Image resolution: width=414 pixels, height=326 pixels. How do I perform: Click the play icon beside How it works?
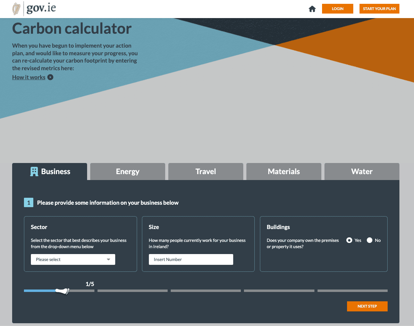50,77
